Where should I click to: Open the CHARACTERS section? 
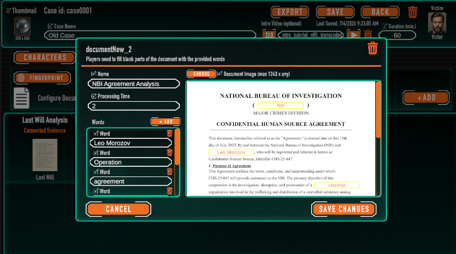click(x=45, y=58)
